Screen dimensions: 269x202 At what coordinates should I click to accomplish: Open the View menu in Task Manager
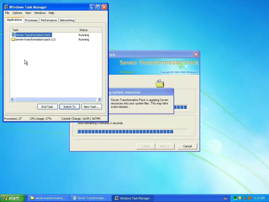coord(28,13)
